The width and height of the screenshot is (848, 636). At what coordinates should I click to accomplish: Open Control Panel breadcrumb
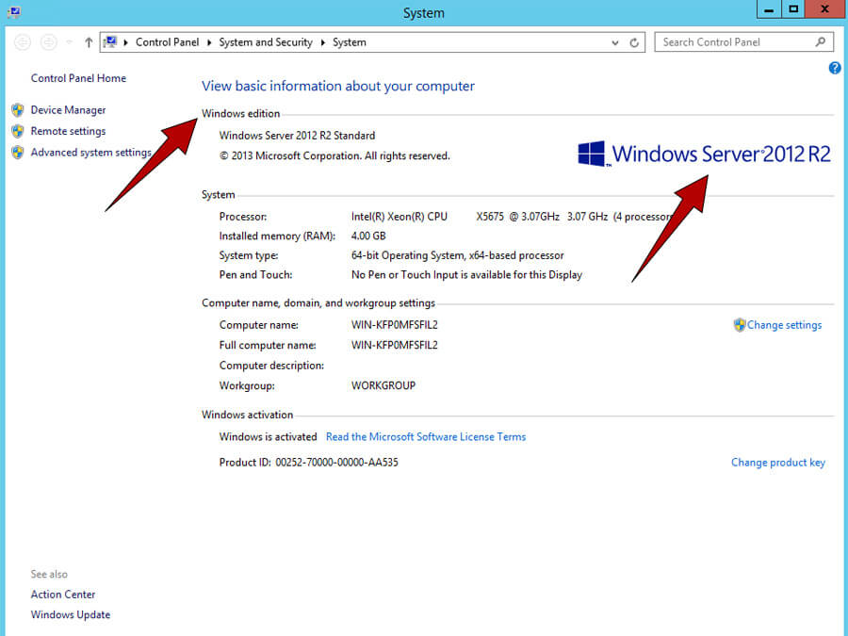pos(167,42)
